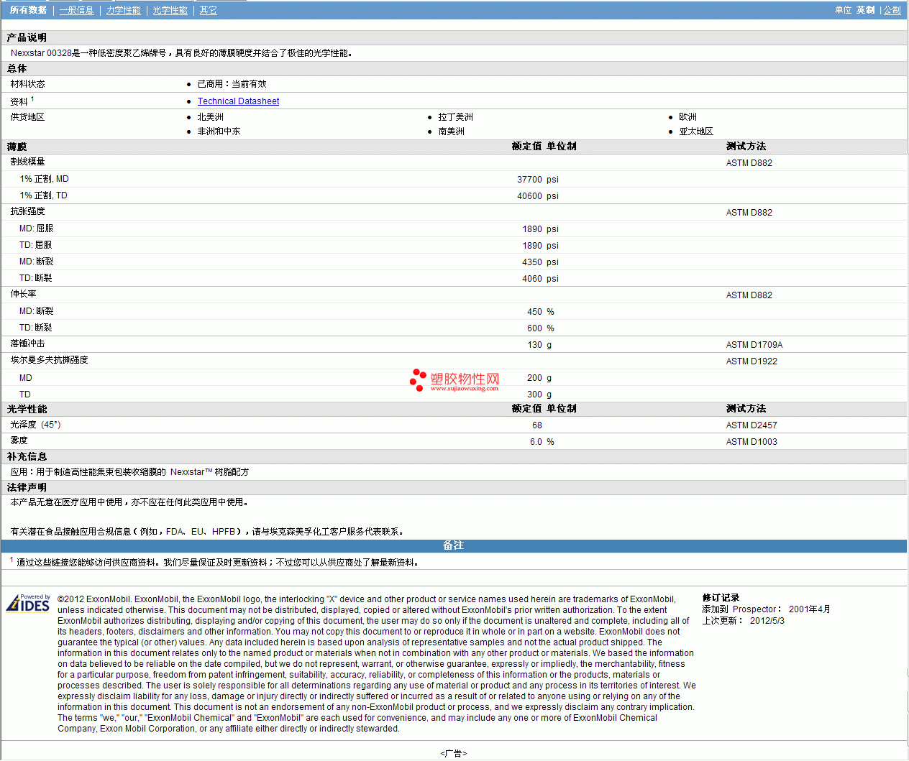909x761 pixels.
Task: Select the 埃尔曼多夫抗撕强度 property label
Action: pyautogui.click(x=50, y=360)
